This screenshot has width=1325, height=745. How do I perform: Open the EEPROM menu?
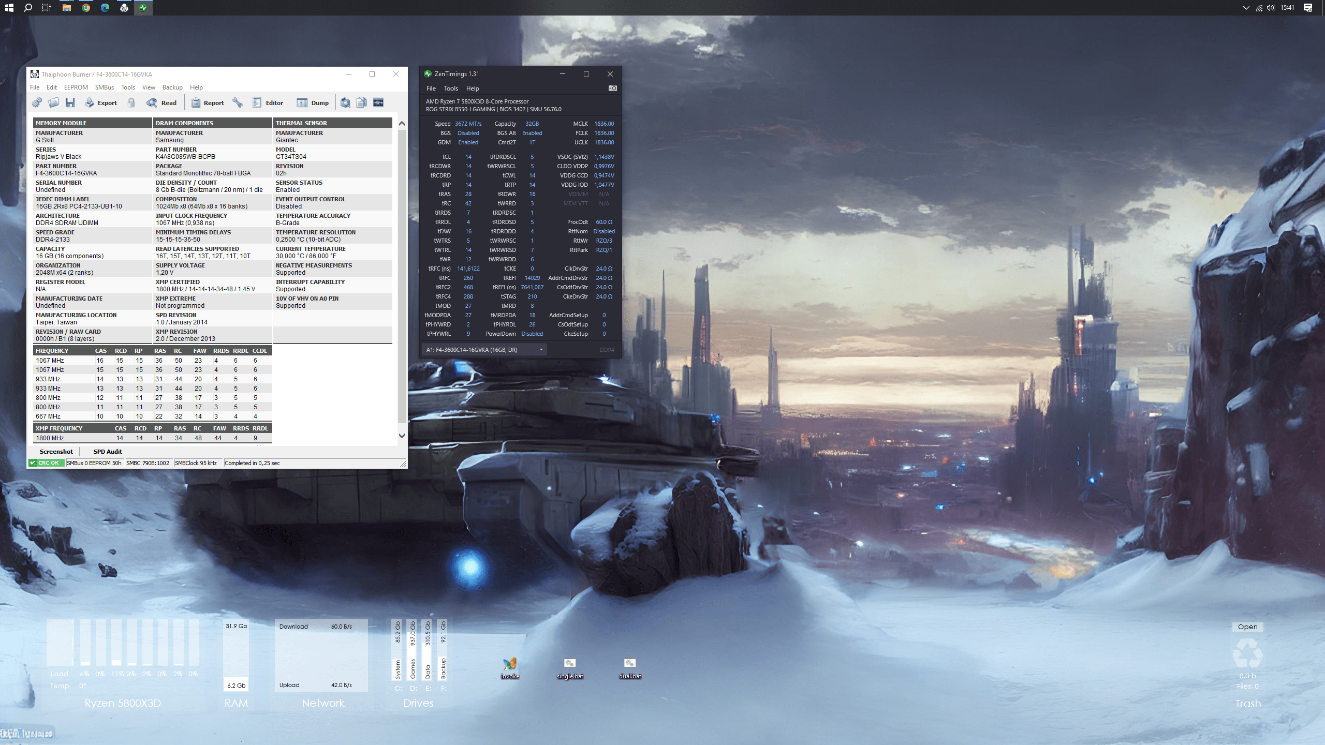click(76, 87)
